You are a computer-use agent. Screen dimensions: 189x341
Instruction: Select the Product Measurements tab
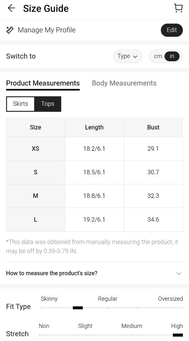click(43, 83)
